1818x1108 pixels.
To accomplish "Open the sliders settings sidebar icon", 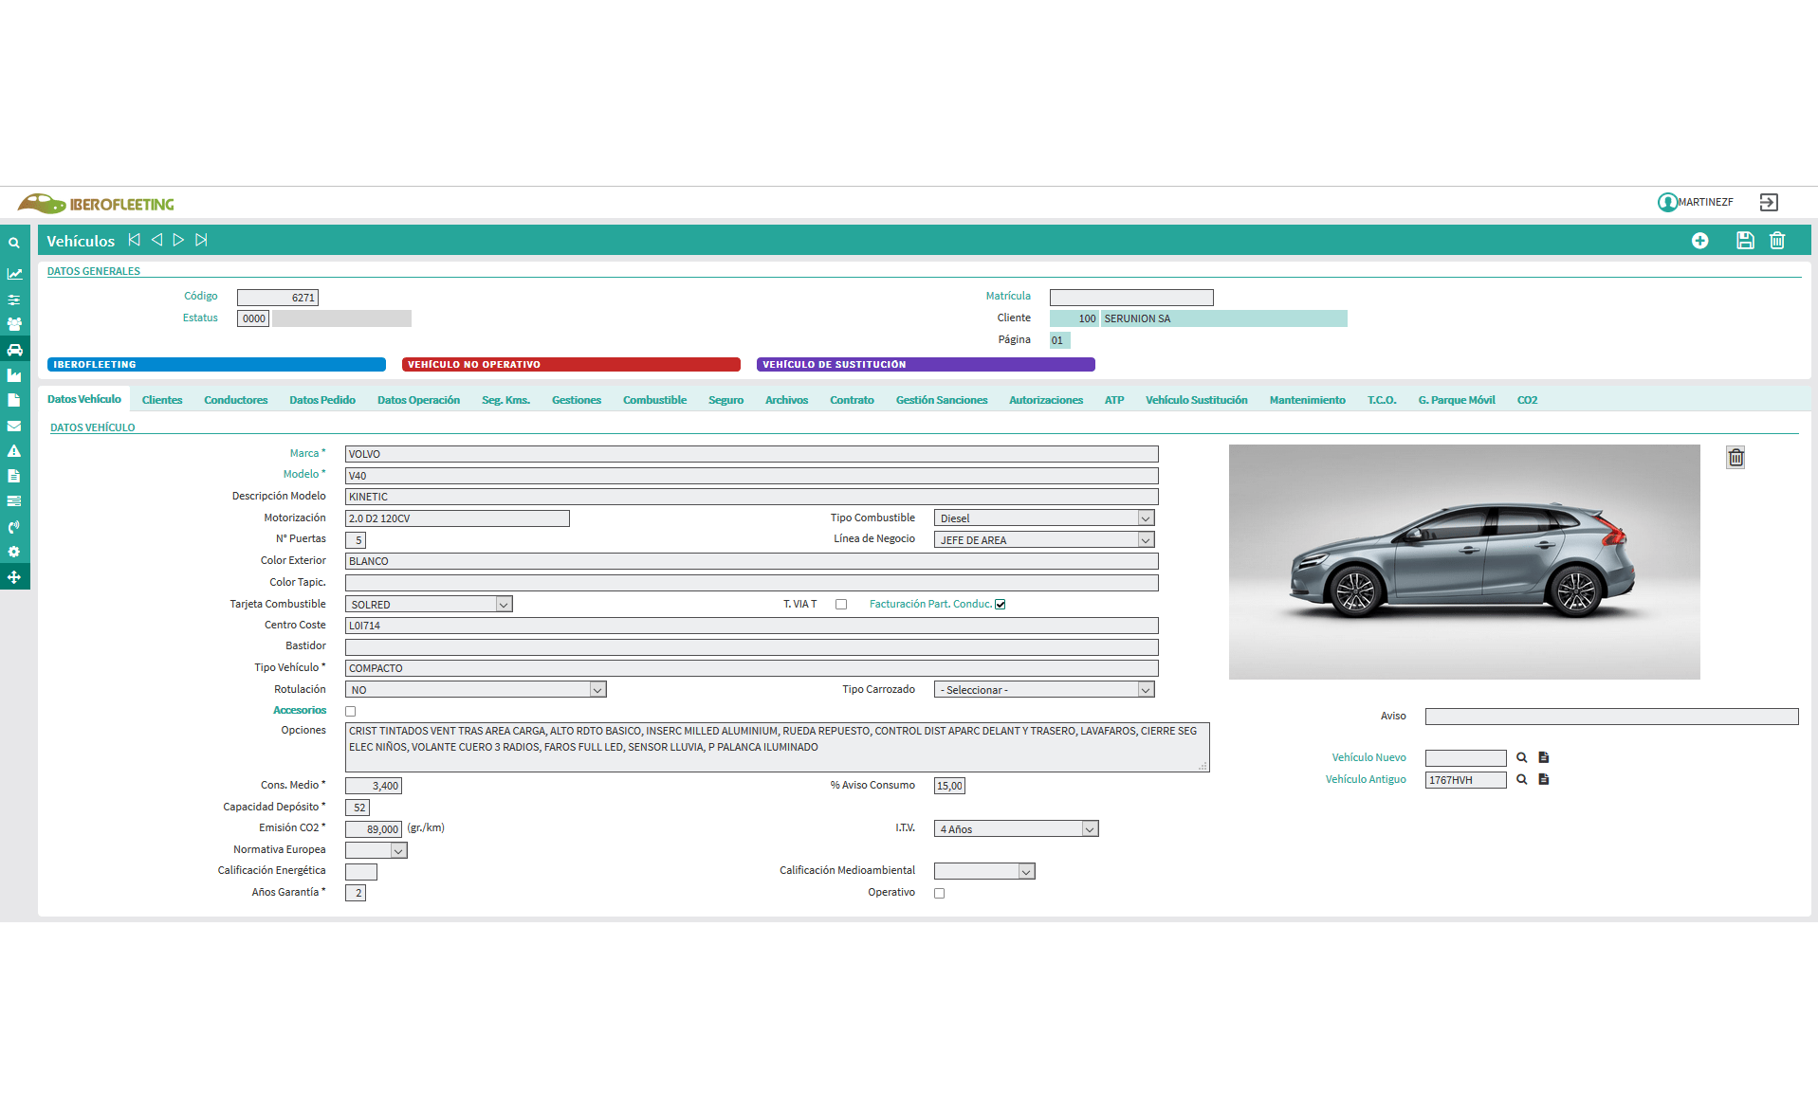I will (x=14, y=300).
